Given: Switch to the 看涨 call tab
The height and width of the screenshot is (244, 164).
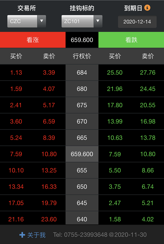Looking at the screenshot, I should click(33, 40).
